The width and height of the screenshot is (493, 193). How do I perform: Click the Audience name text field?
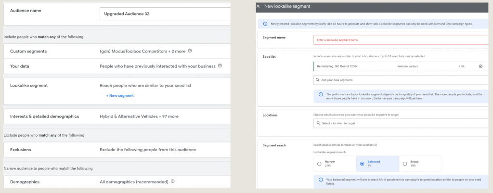point(165,14)
